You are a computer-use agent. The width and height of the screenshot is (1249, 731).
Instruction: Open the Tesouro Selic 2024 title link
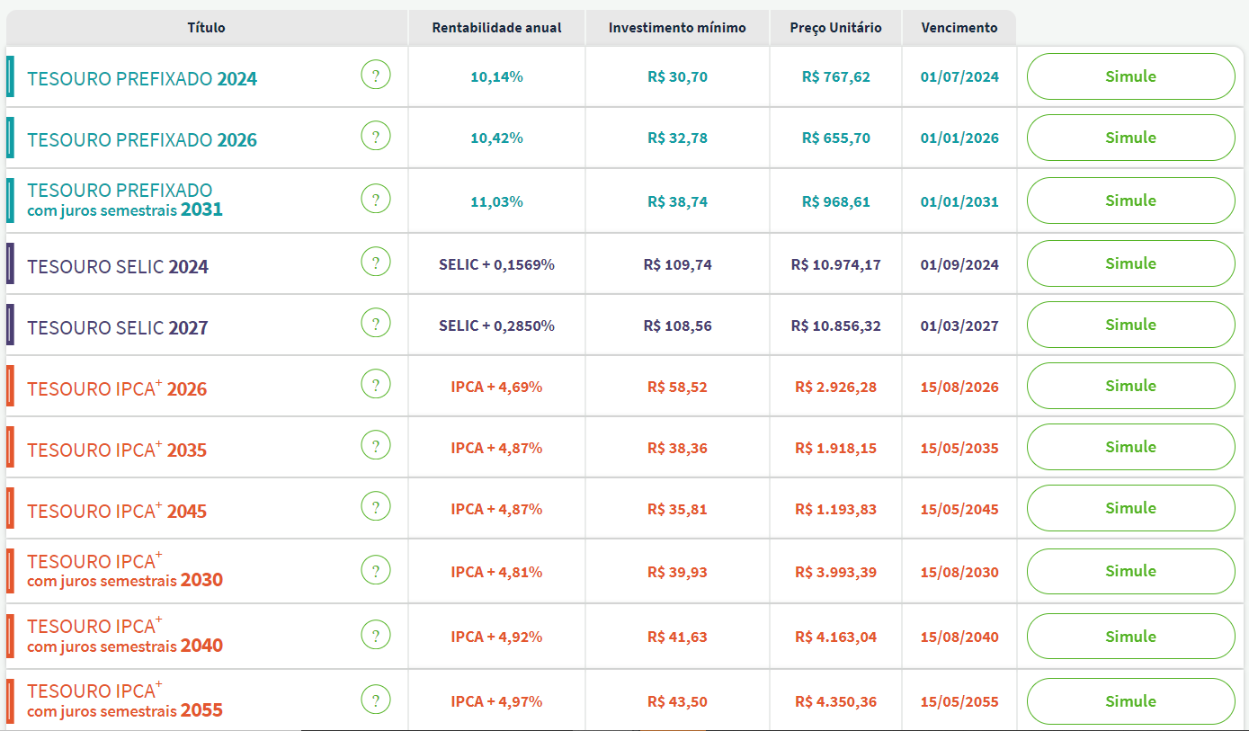(118, 267)
